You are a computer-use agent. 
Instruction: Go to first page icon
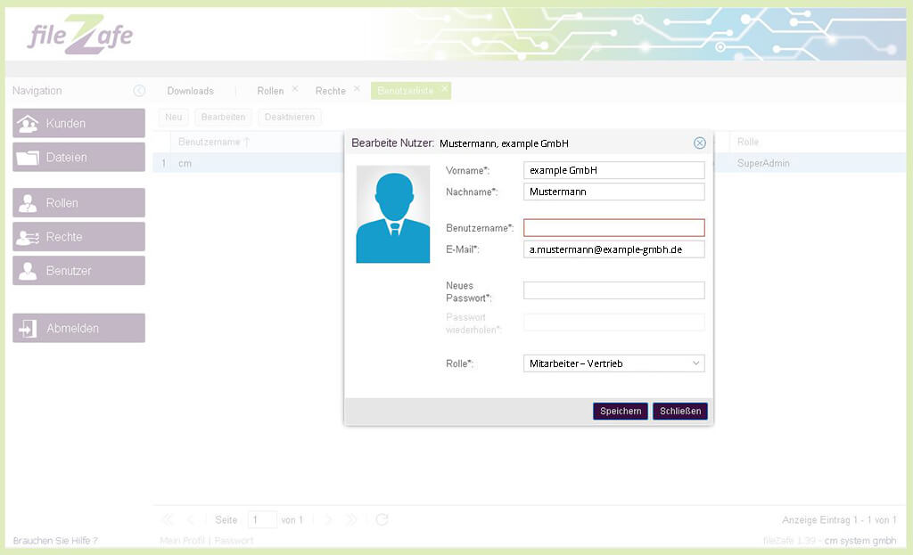(x=168, y=519)
